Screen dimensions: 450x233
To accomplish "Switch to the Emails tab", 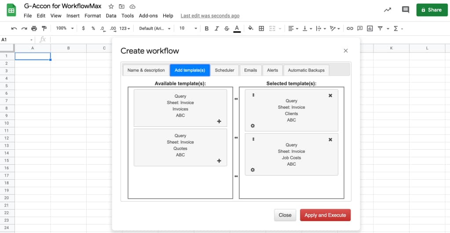I will click(251, 70).
